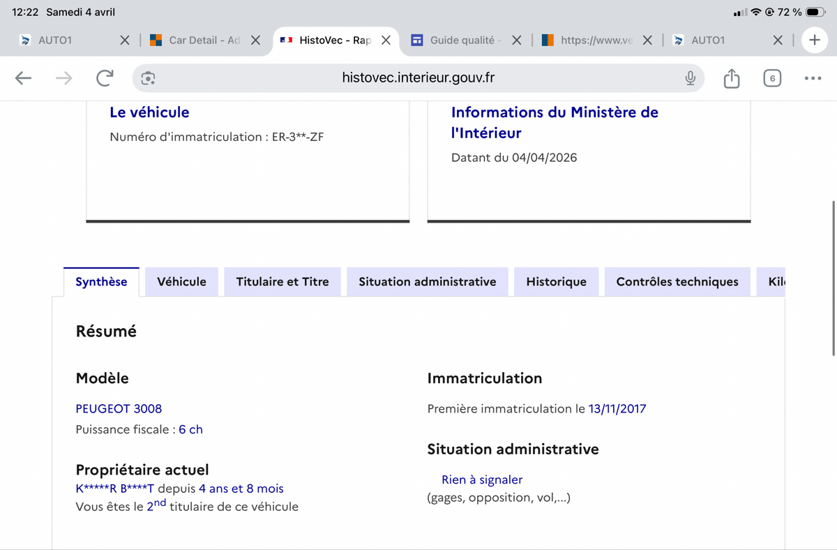The image size is (837, 550).
Task: Select the Titulaire et Titre tab
Action: [x=282, y=282]
